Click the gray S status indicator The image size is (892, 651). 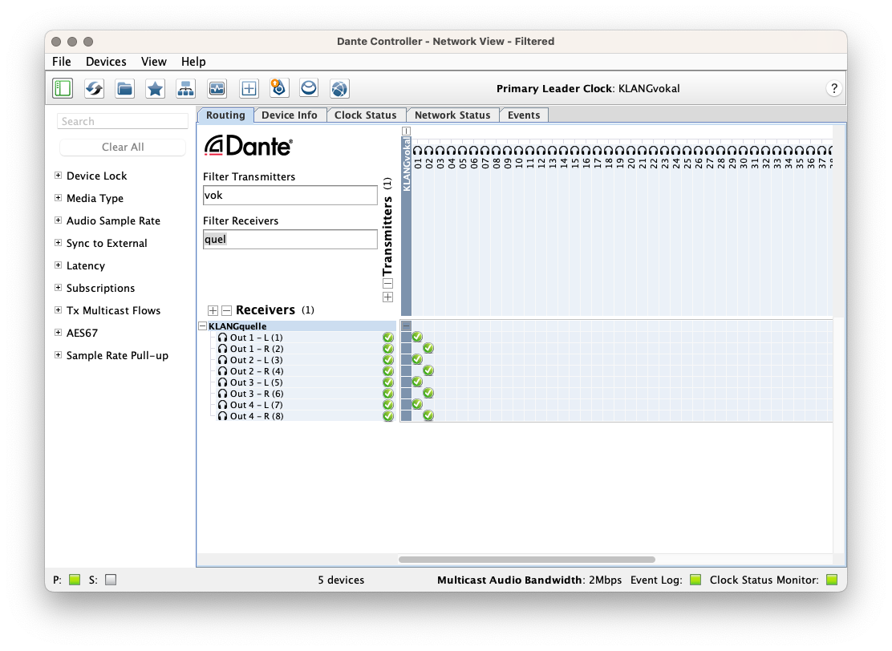click(x=111, y=580)
